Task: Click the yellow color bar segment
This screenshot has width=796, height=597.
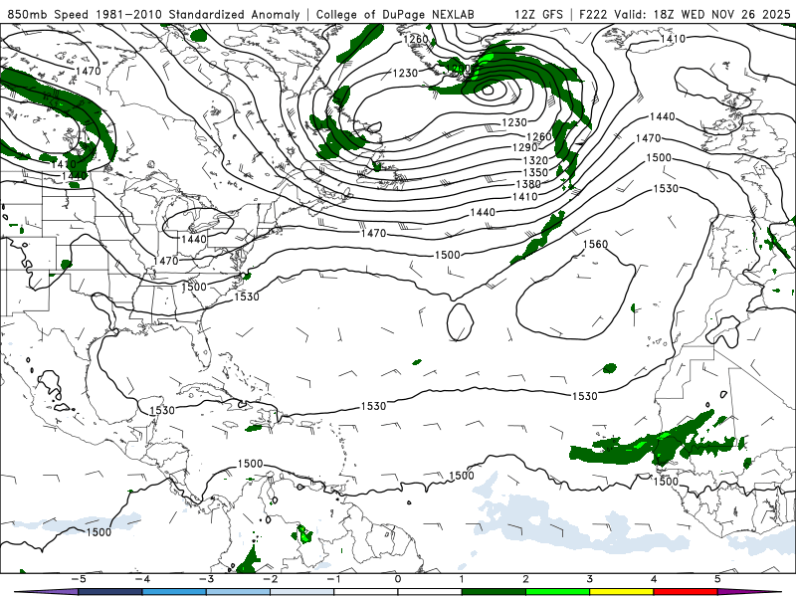Action: (x=621, y=592)
